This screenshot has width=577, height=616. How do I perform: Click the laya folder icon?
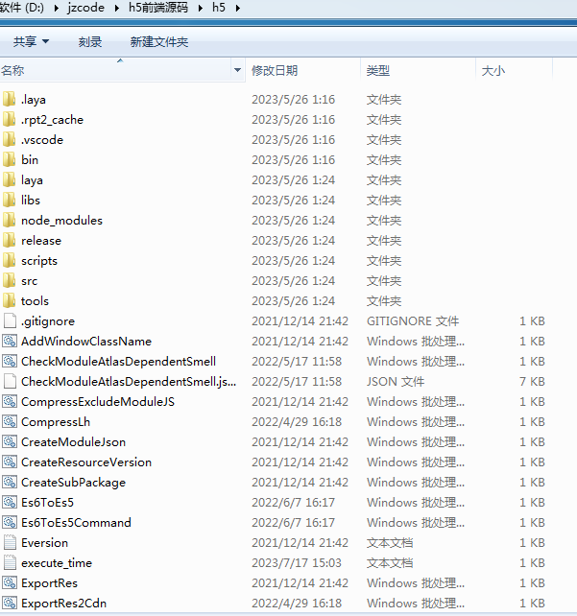click(x=10, y=179)
